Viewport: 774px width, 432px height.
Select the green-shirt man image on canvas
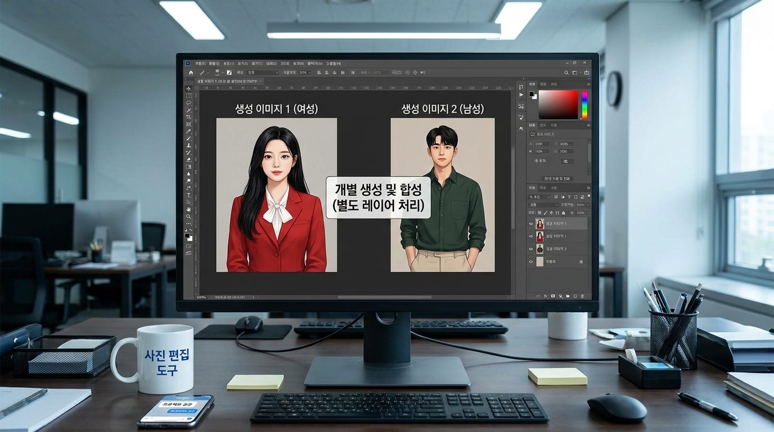443,195
